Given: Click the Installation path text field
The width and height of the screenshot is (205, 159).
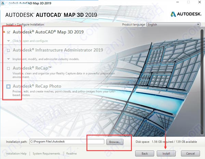Looking at the screenshot, I should (x=67, y=142).
